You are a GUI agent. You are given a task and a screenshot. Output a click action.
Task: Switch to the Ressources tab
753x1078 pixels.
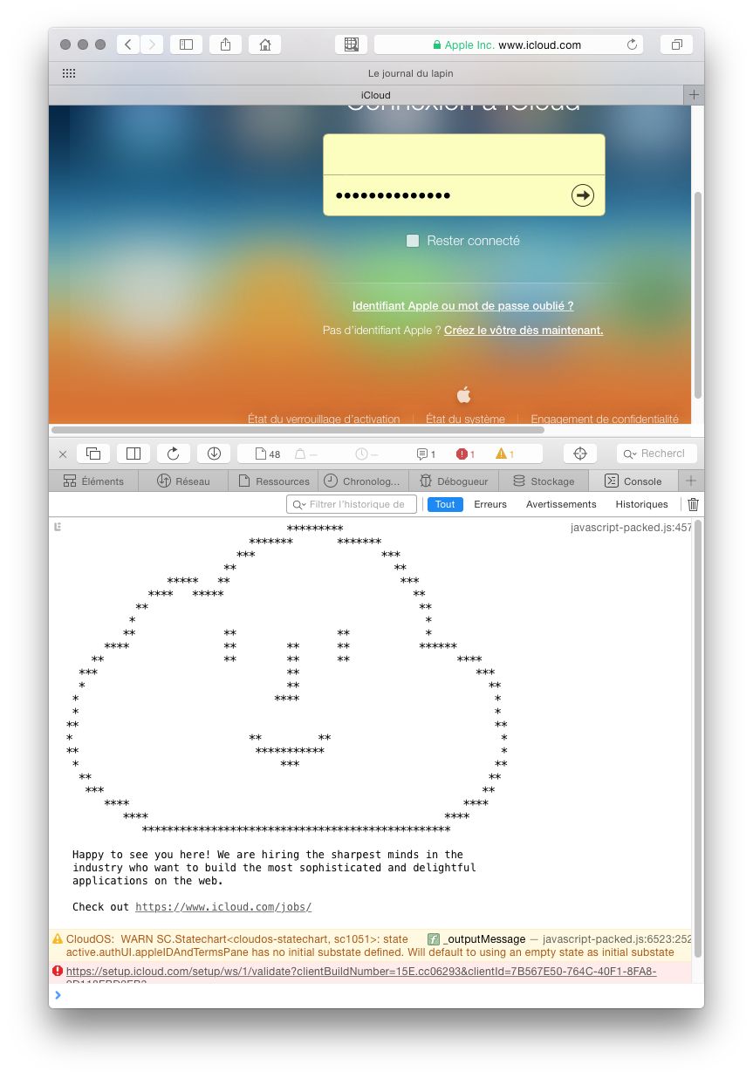(x=274, y=481)
